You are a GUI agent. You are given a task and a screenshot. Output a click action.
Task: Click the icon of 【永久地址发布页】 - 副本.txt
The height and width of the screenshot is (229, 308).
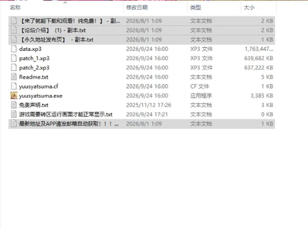[x=14, y=40]
